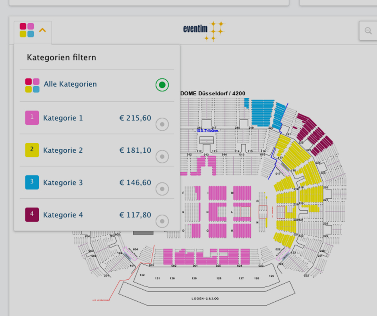
Task: Click the Kategorie 2 price € 181,10
Action: (135, 150)
